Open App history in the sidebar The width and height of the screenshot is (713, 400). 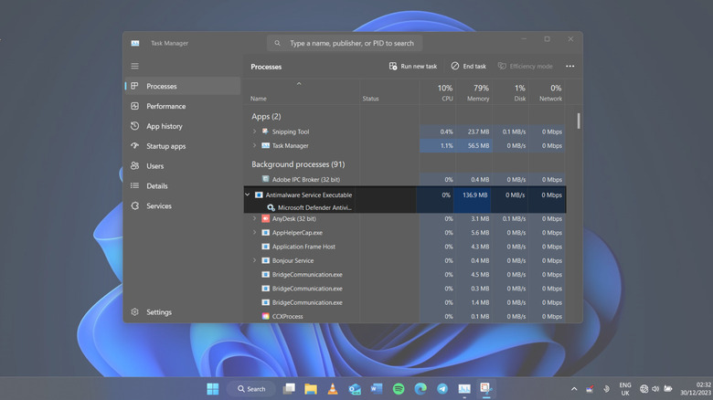tap(165, 126)
